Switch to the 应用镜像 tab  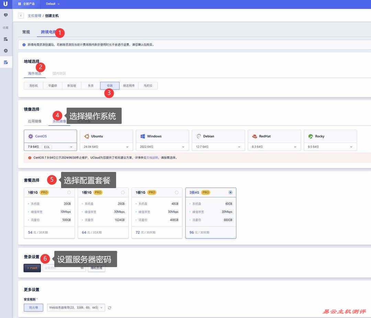point(35,121)
